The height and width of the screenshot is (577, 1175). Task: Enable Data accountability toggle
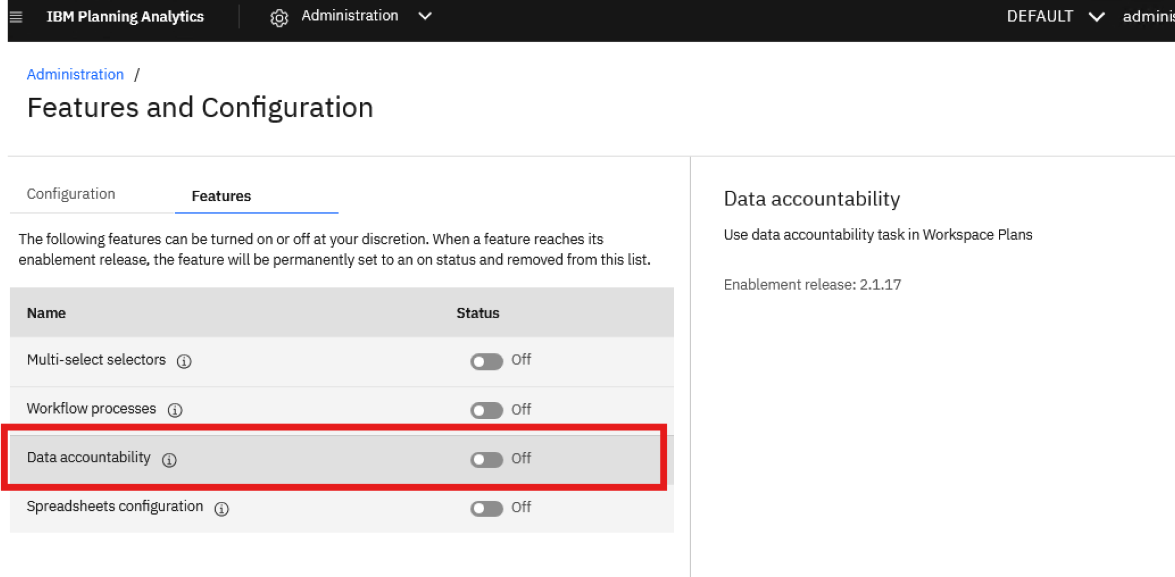pos(486,459)
